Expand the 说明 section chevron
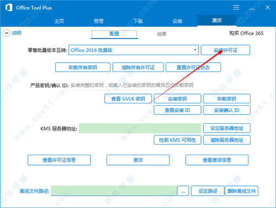The image size is (276, 208). click(x=7, y=33)
